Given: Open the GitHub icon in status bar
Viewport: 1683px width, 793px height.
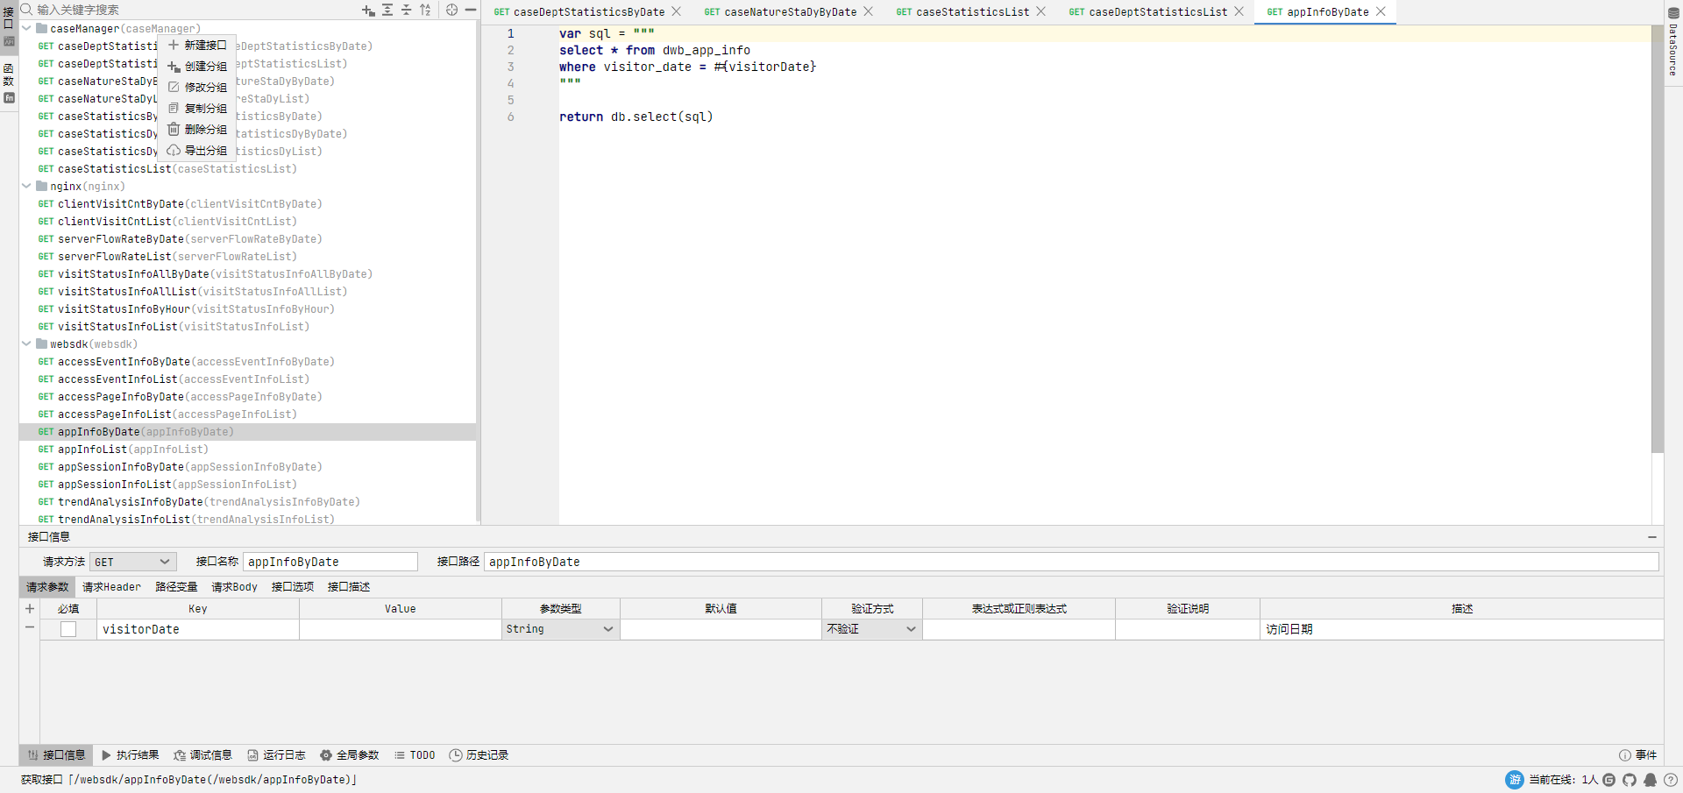Looking at the screenshot, I should tap(1630, 780).
